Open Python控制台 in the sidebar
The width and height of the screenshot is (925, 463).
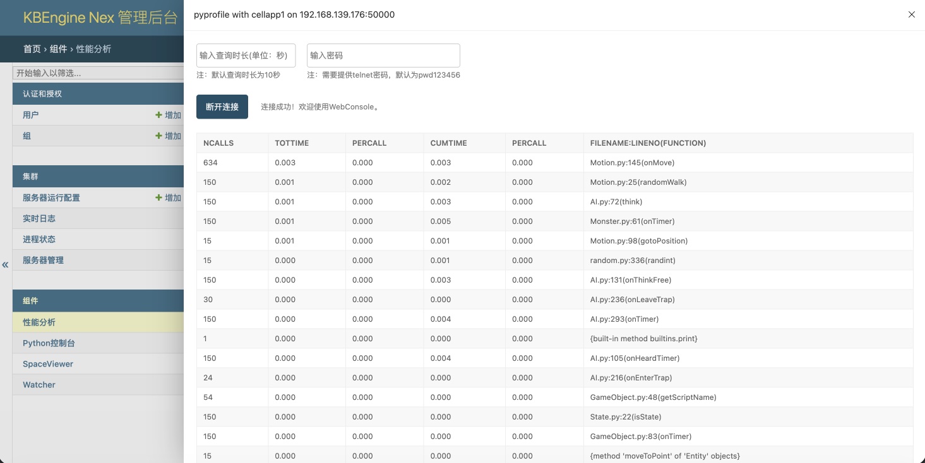pyautogui.click(x=49, y=344)
